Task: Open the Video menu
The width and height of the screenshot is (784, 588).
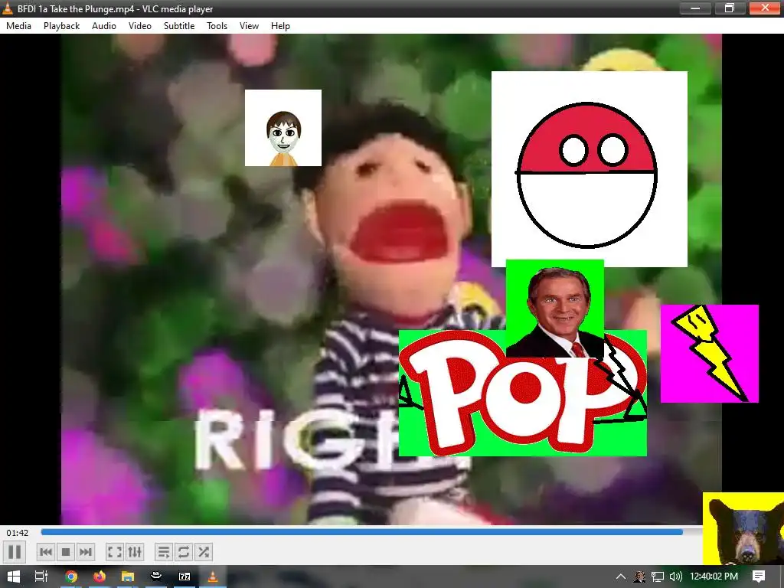Action: 140,26
